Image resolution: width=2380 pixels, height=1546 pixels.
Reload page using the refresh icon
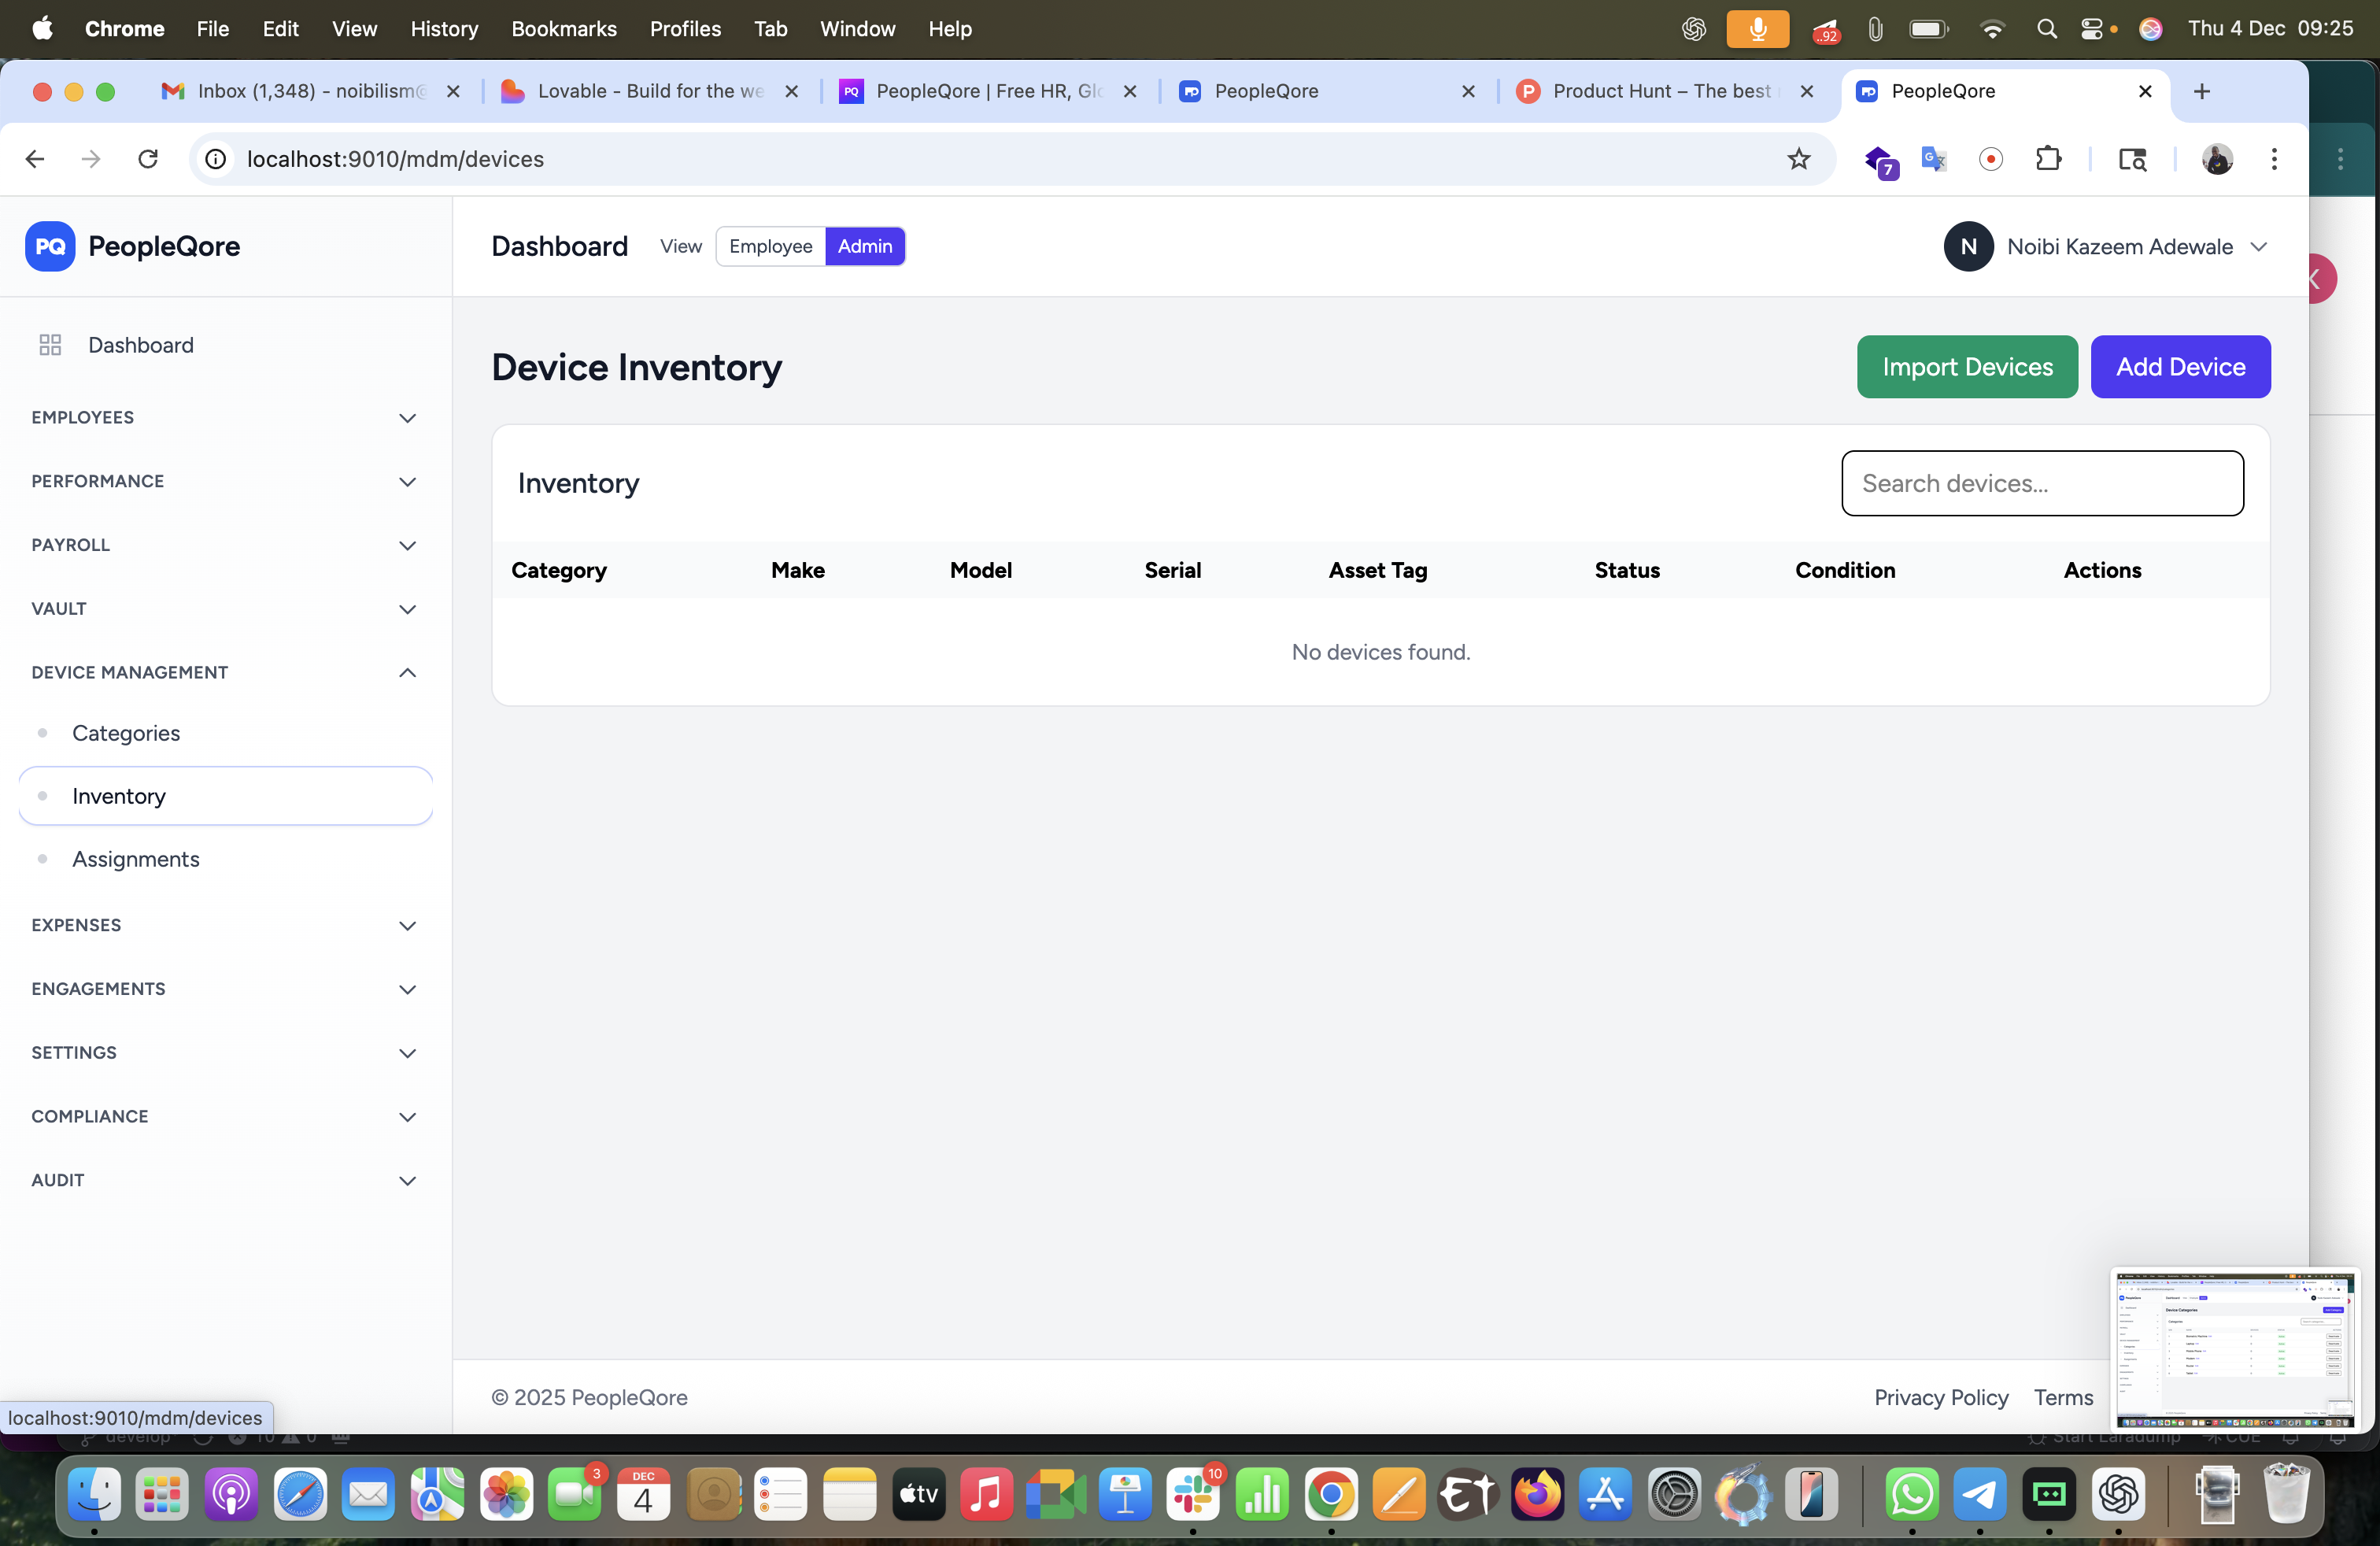point(148,159)
